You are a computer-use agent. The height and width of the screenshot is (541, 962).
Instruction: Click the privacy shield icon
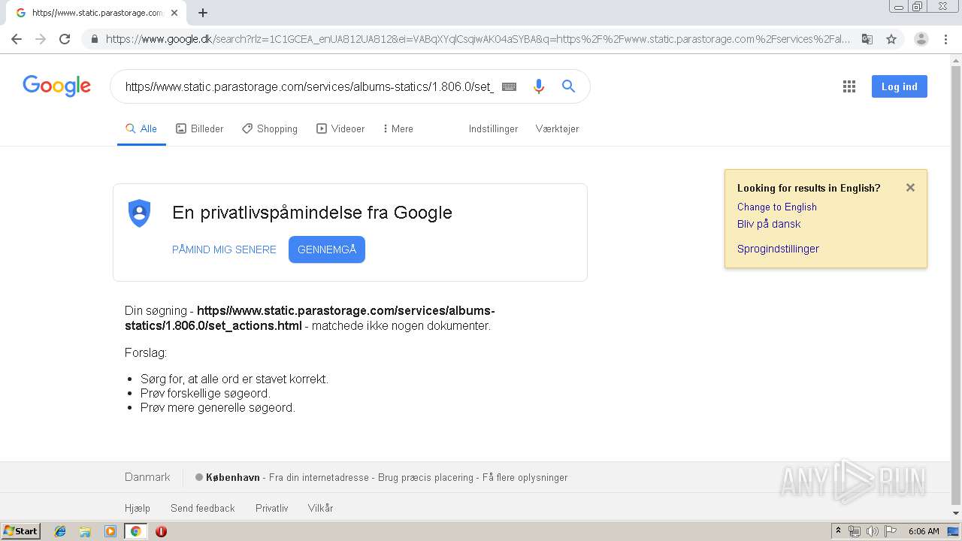[x=140, y=213]
